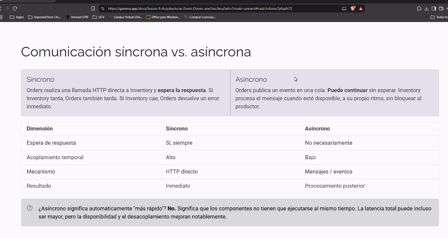Open the Campus Virtual USA... bookmark

click(125, 17)
